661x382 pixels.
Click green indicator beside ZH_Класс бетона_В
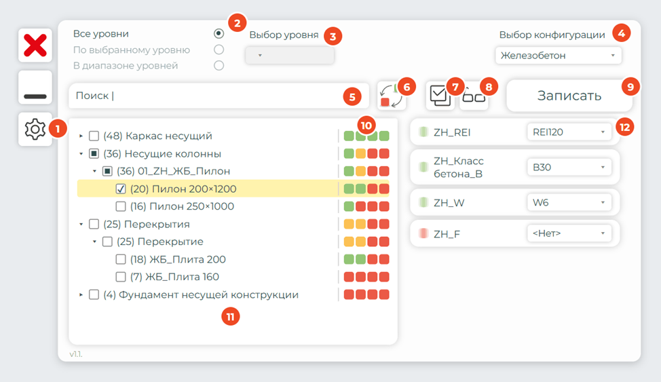pos(423,168)
